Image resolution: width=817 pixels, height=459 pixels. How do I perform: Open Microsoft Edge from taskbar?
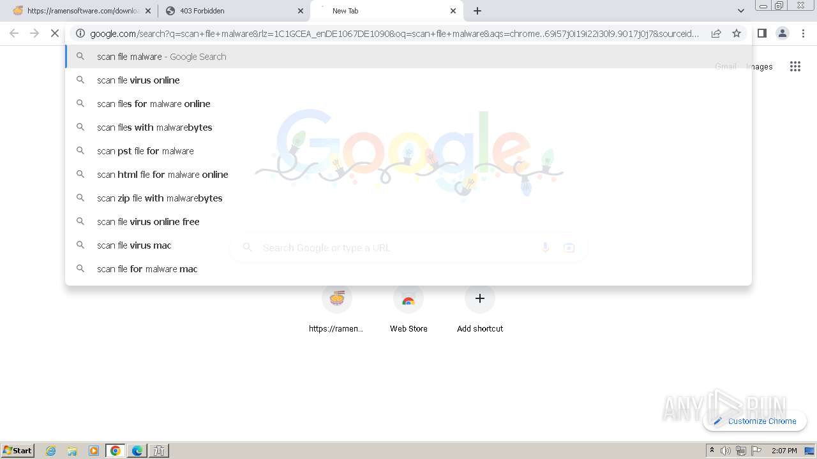click(x=137, y=451)
